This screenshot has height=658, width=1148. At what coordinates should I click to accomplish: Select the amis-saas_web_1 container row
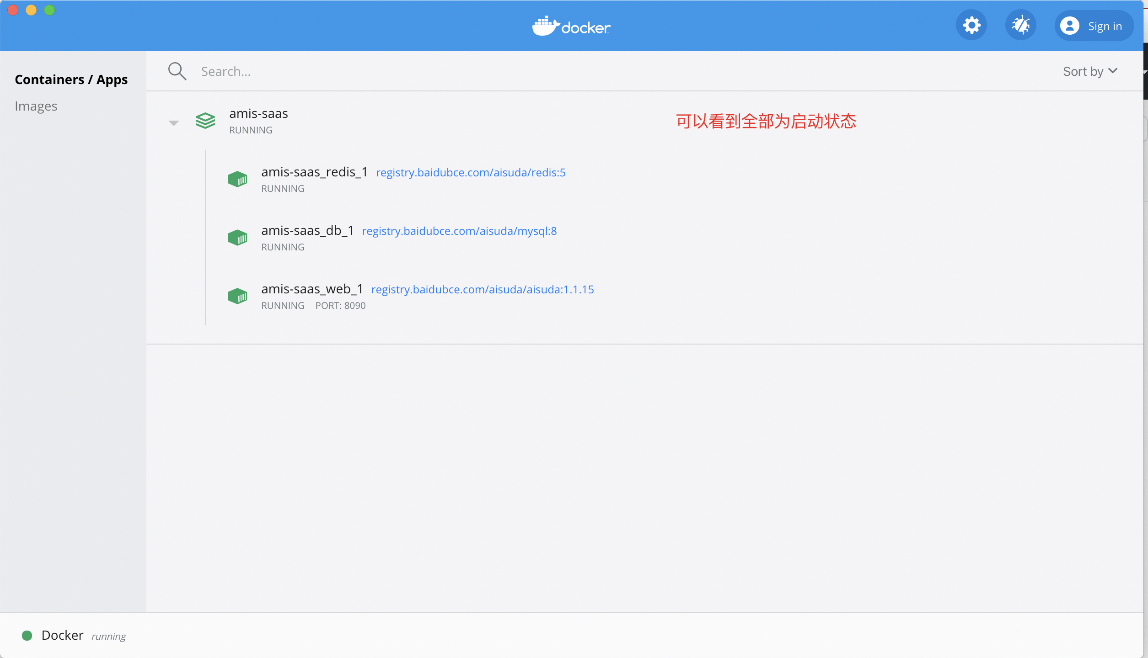click(686, 297)
